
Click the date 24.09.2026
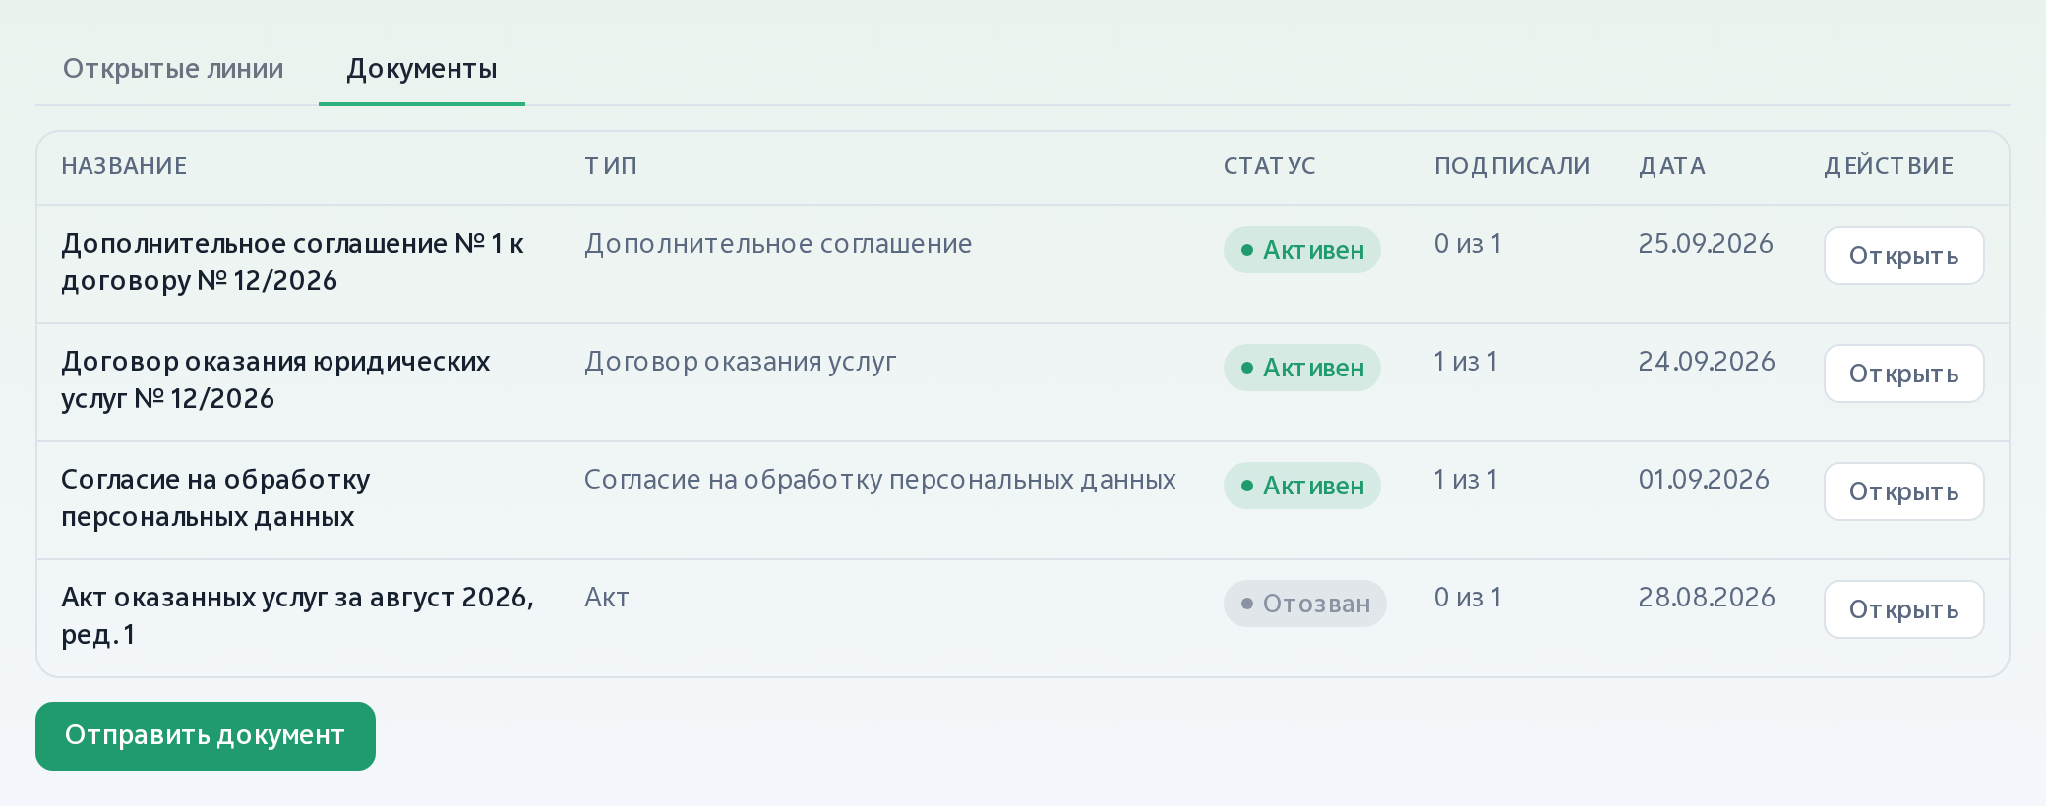click(1707, 362)
